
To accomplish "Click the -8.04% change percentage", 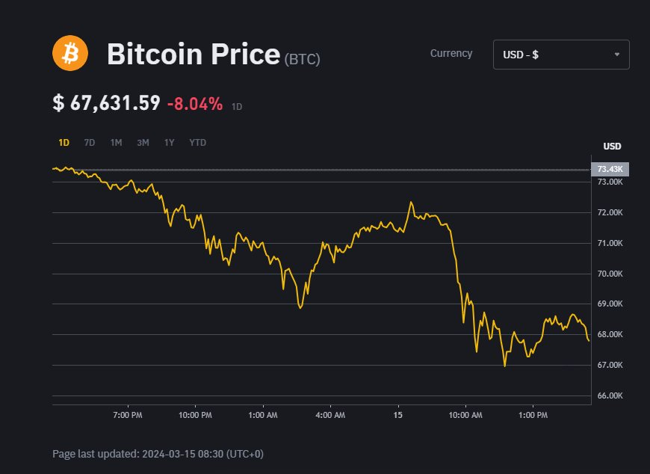I will tap(194, 104).
